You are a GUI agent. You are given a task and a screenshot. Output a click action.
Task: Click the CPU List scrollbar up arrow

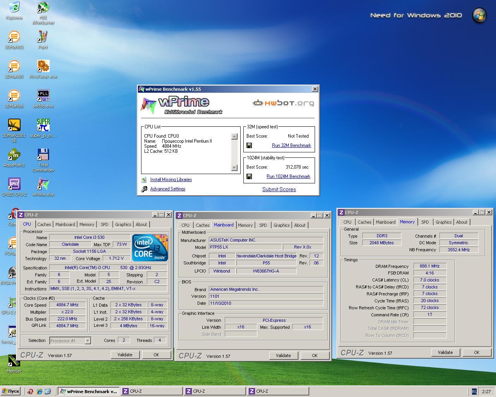coord(234,136)
